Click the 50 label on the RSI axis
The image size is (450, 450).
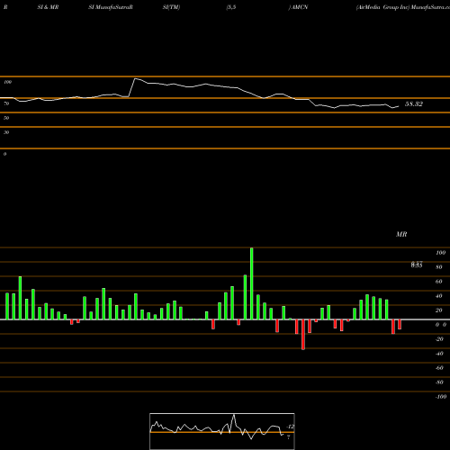6,118
